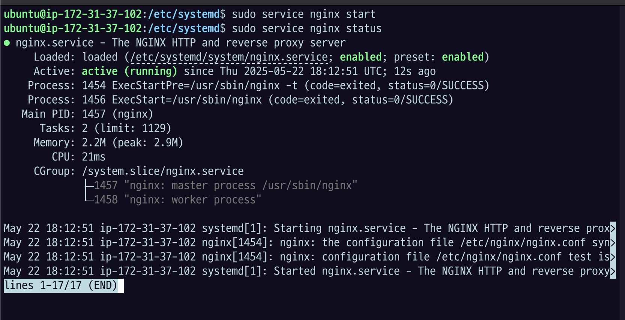625x320 pixels.
Task: Click truncation marker on 'the configuration file' log line
Action: coord(613,243)
